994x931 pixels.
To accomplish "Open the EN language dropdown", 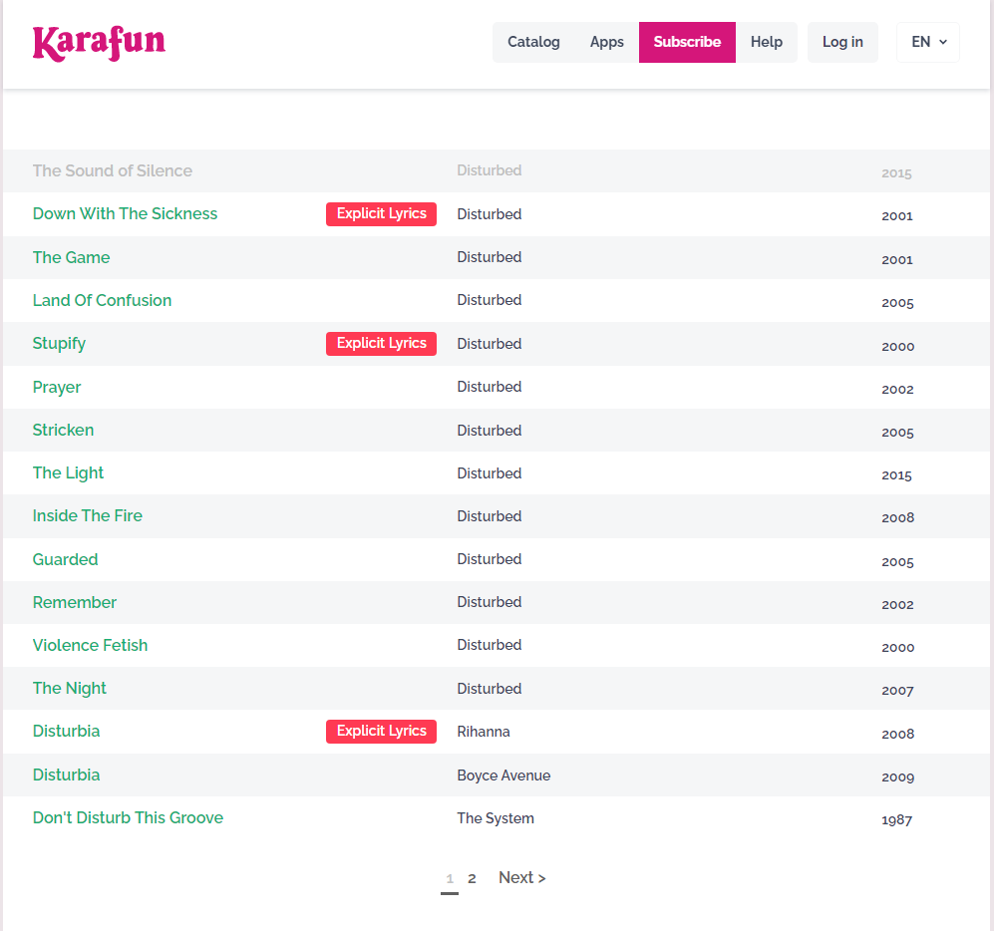I will [928, 42].
